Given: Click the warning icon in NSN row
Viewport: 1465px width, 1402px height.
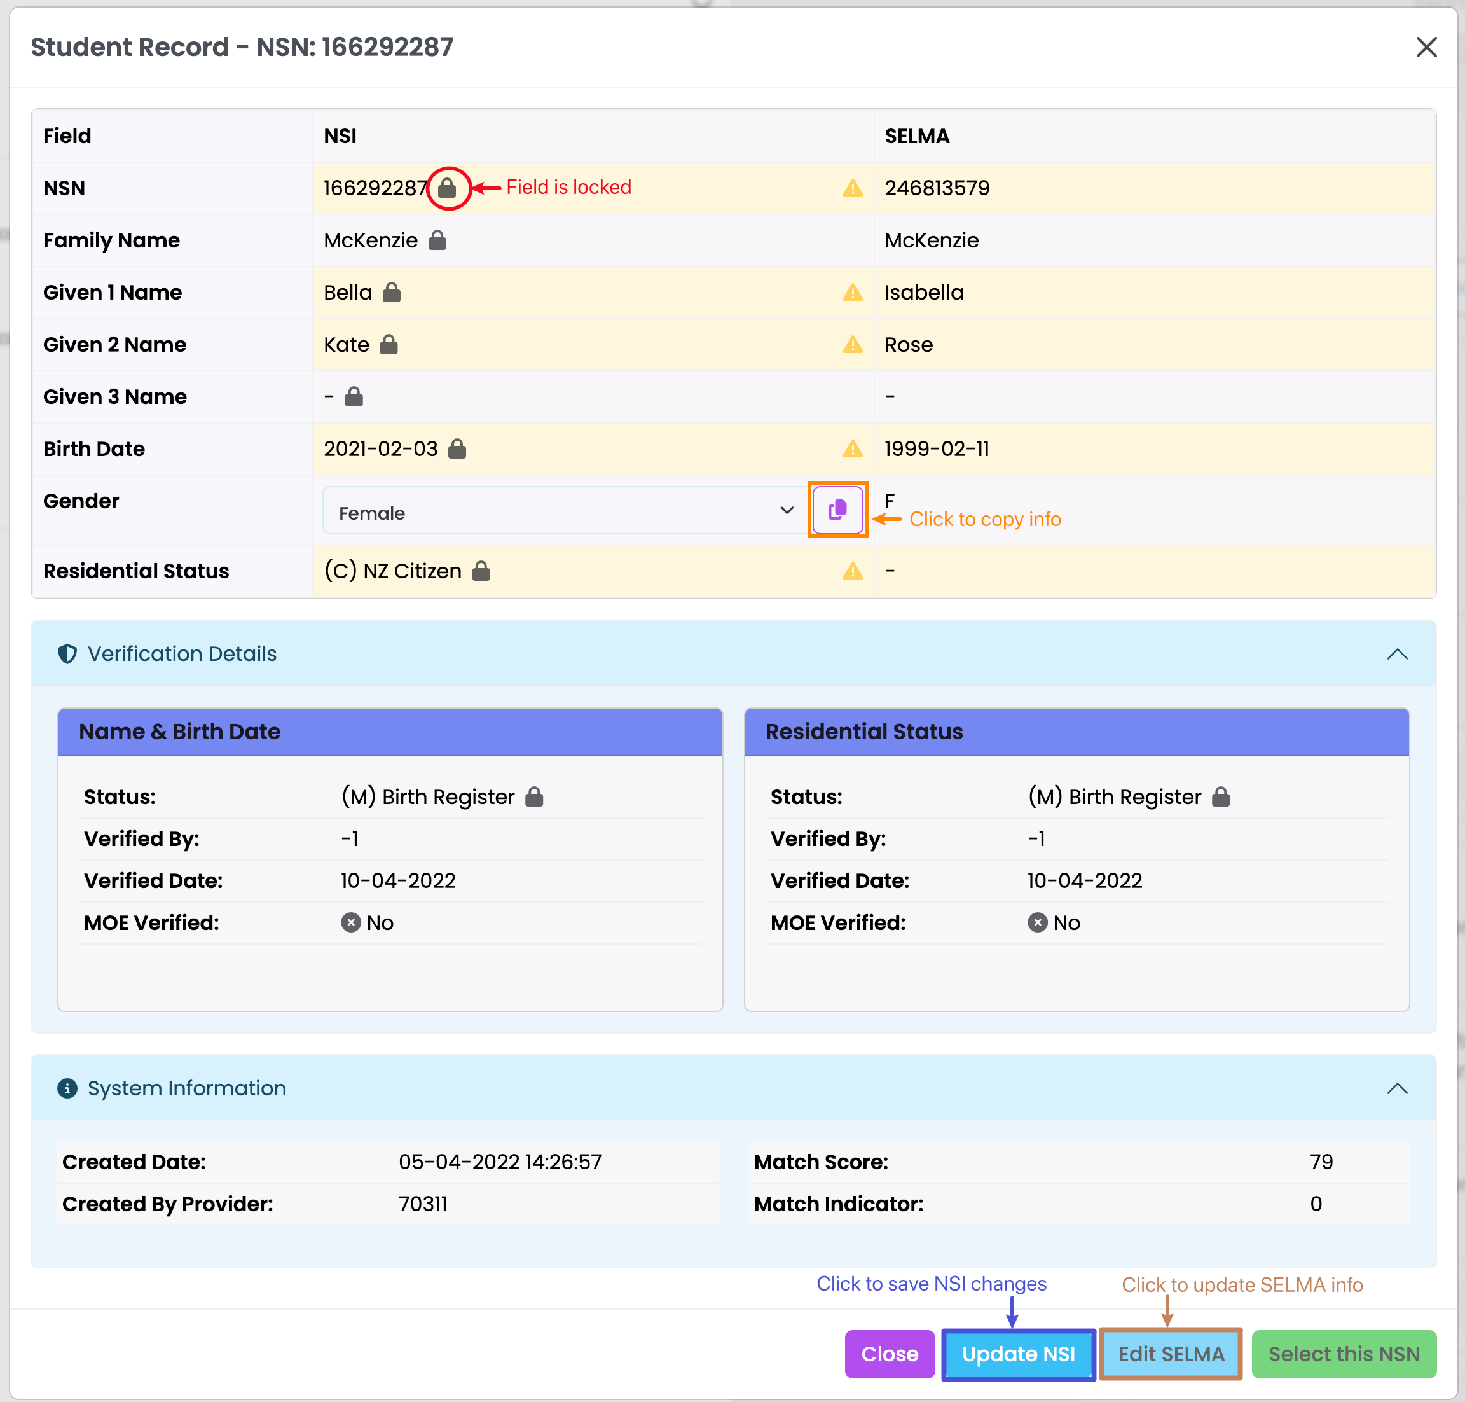Looking at the screenshot, I should click(853, 188).
